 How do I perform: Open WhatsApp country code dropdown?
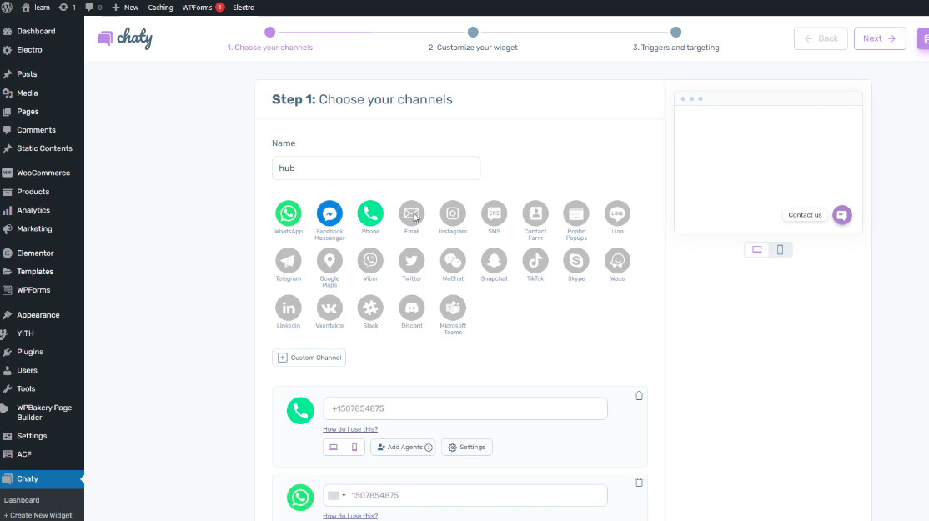(x=337, y=496)
